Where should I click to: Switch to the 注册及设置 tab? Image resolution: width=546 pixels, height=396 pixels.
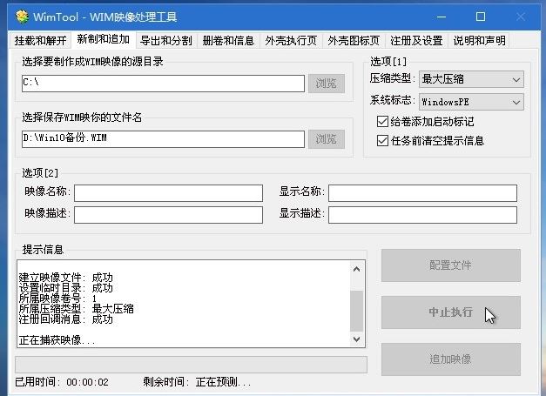point(416,41)
